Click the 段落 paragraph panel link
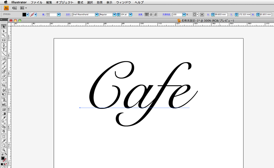This screenshot has height=168, width=274. tap(140, 14)
